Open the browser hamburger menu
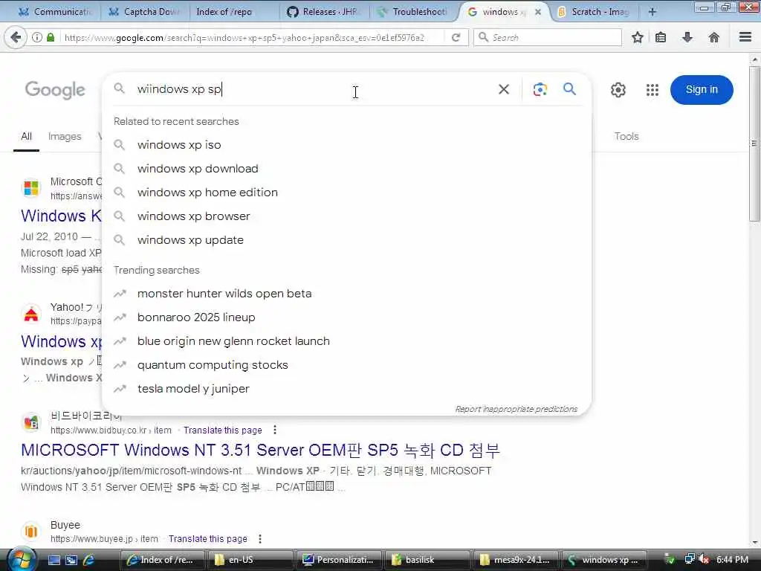The image size is (761, 571). click(x=745, y=37)
